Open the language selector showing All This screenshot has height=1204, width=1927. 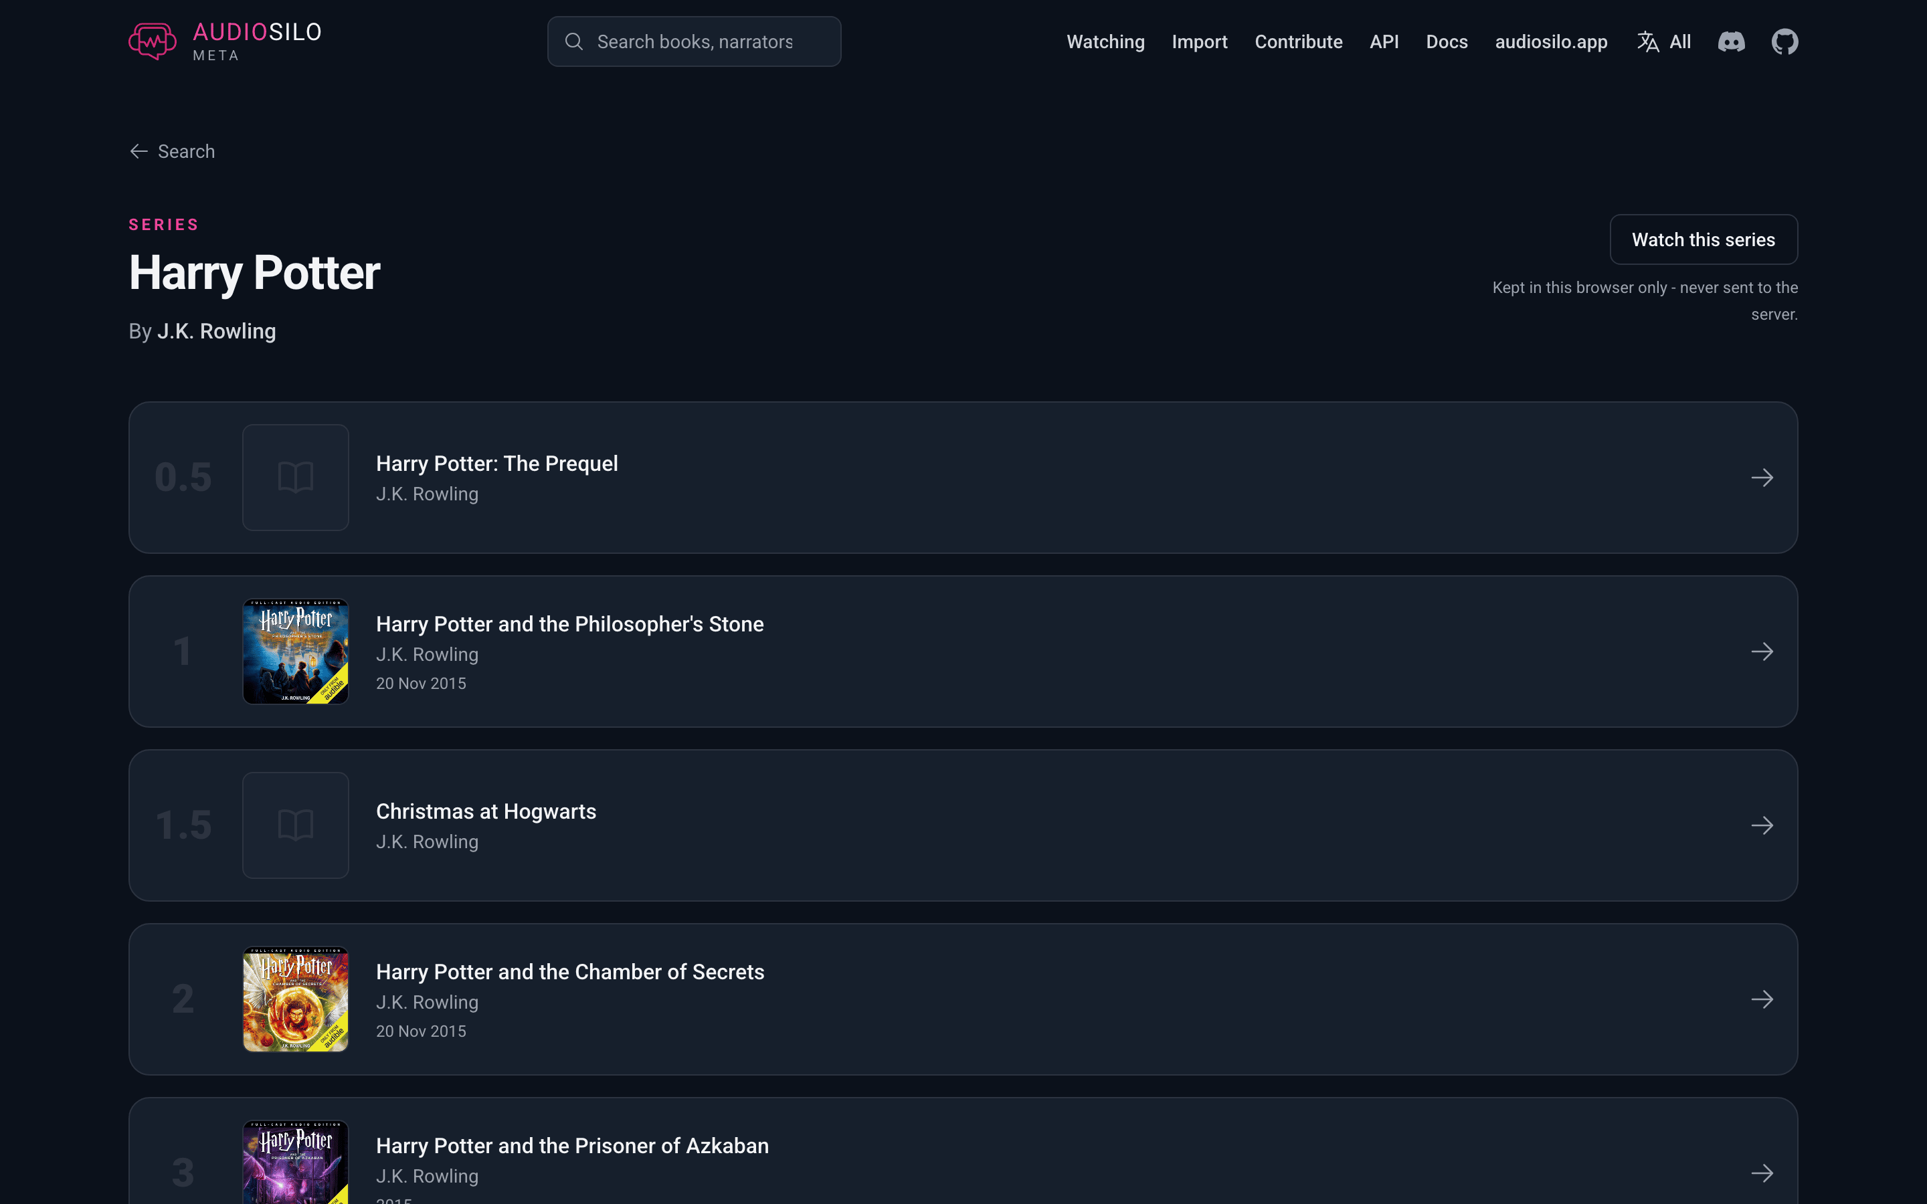1663,41
